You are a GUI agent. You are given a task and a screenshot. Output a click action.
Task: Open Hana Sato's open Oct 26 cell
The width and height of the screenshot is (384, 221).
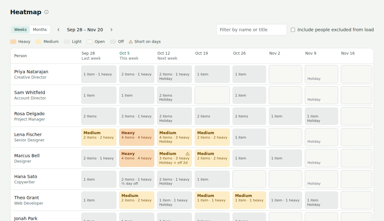(249, 179)
